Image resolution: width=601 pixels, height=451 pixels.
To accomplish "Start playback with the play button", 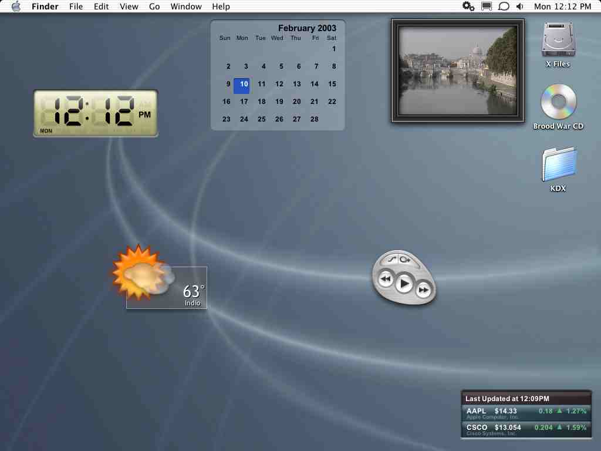I will coord(404,284).
